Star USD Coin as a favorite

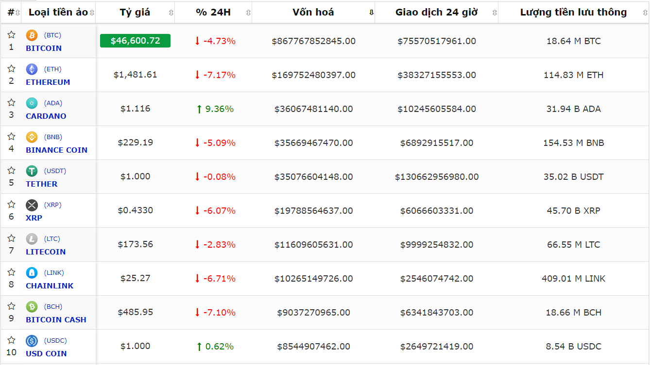[x=11, y=340]
